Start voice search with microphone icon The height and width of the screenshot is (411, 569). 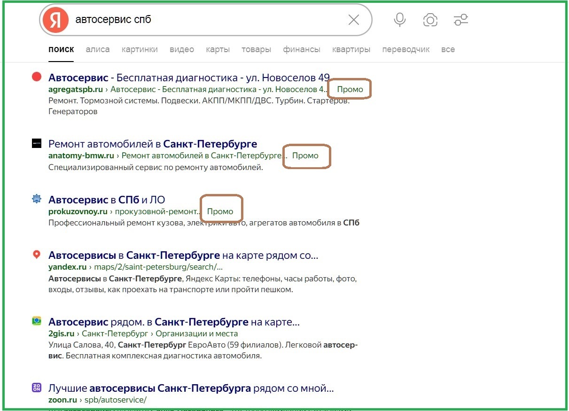[400, 20]
